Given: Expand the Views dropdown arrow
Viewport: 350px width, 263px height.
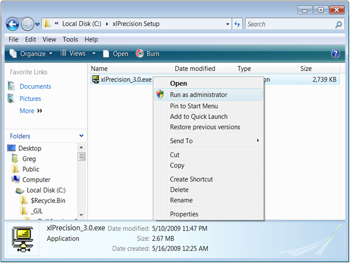Looking at the screenshot, I should (94, 53).
